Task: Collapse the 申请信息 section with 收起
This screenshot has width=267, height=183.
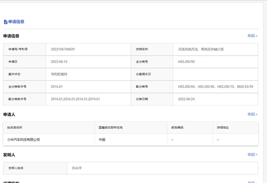Action: click(252, 36)
